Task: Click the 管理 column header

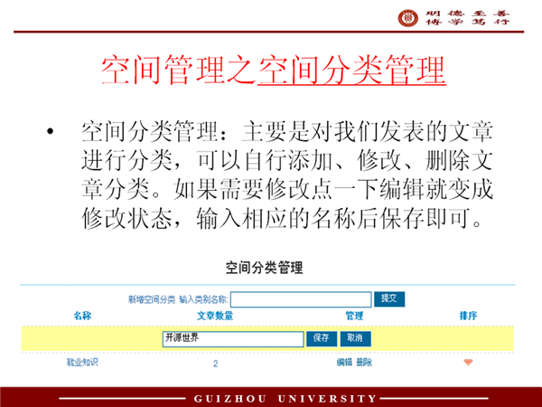Action: [x=354, y=317]
